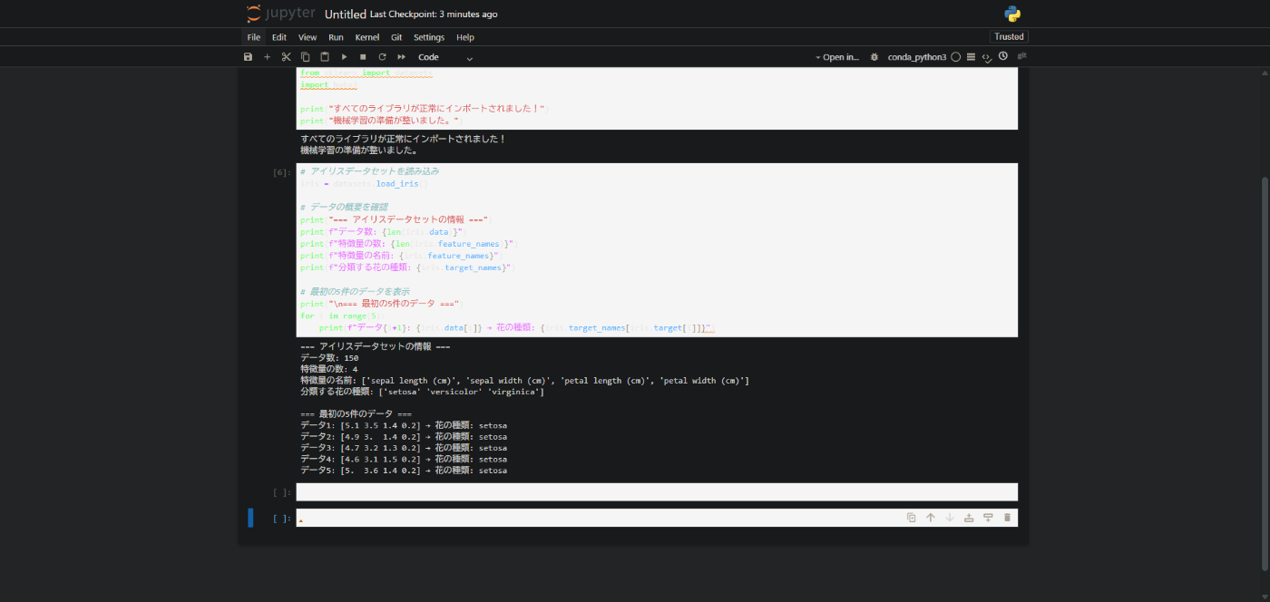The width and height of the screenshot is (1270, 602).
Task: Select cell numbered [6] by its prompt
Action: 282,171
